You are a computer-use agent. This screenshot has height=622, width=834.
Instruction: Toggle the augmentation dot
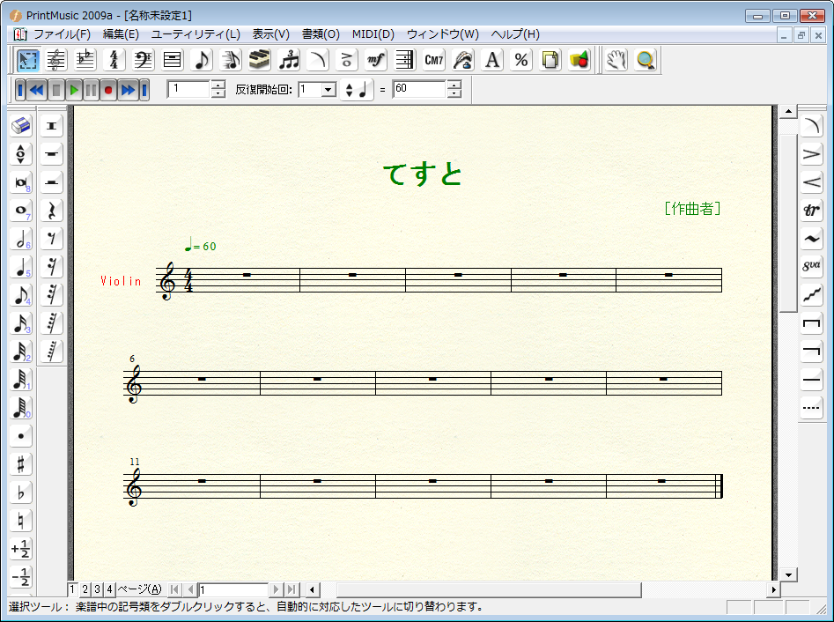pyautogui.click(x=21, y=436)
